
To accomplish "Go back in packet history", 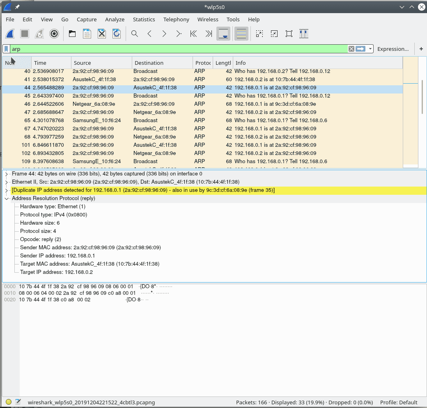I will 149,34.
